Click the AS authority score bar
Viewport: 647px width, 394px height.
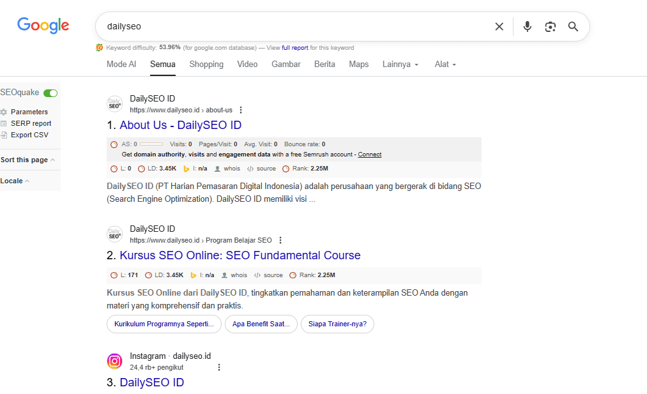151,144
